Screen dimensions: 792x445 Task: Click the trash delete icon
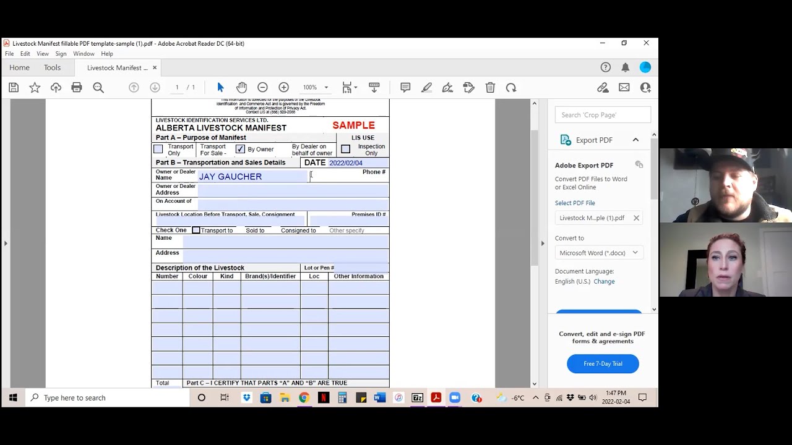pyautogui.click(x=490, y=88)
